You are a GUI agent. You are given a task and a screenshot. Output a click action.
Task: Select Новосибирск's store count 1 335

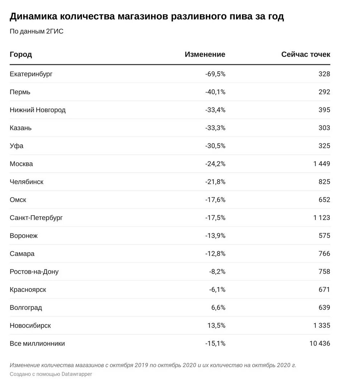[321, 325]
